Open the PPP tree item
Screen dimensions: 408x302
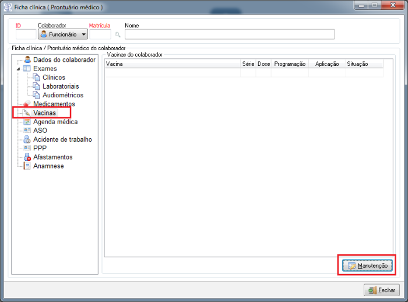pos(40,148)
